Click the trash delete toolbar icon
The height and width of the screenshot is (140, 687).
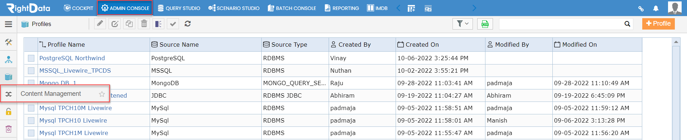click(x=144, y=24)
